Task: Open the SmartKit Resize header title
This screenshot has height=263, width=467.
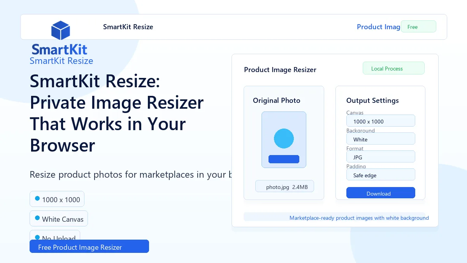Action: (128, 27)
